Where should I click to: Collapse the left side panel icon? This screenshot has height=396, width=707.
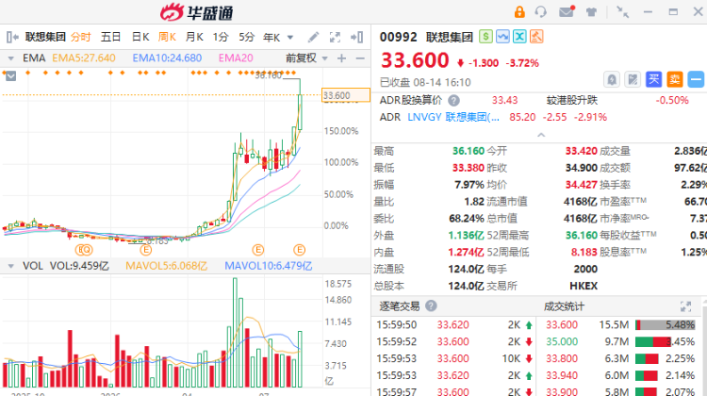point(12,37)
